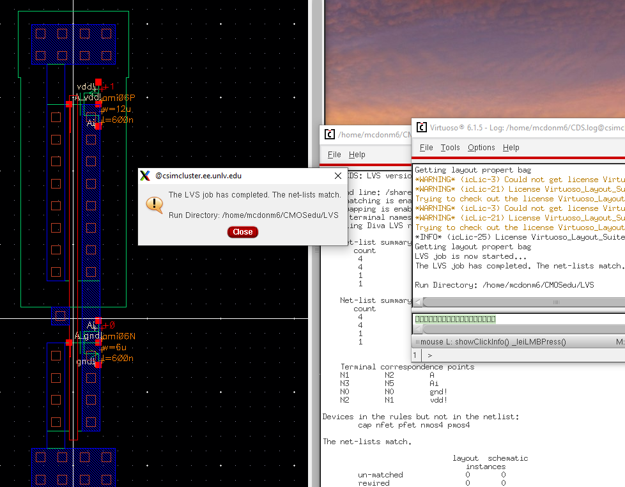The height and width of the screenshot is (487, 625).
Task: Click the Cadence icon of LVS output window
Action: 329,134
